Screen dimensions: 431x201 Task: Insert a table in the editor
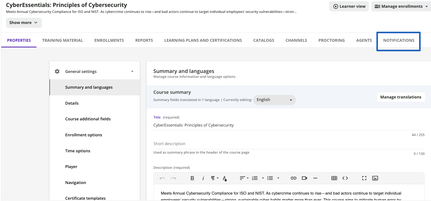click(x=334, y=178)
